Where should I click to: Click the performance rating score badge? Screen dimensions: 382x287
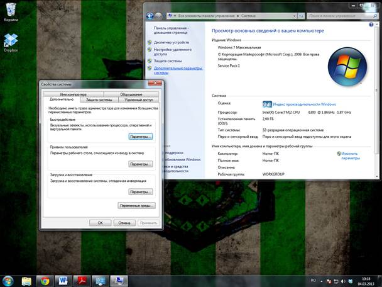pyautogui.click(x=267, y=104)
